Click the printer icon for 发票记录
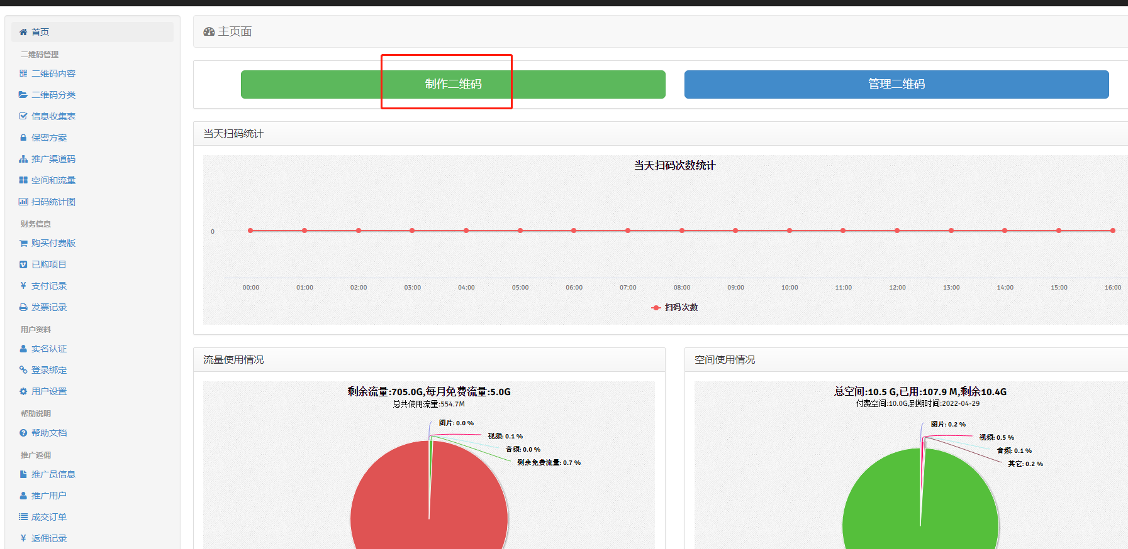Viewport: 1128px width, 549px height. point(23,307)
